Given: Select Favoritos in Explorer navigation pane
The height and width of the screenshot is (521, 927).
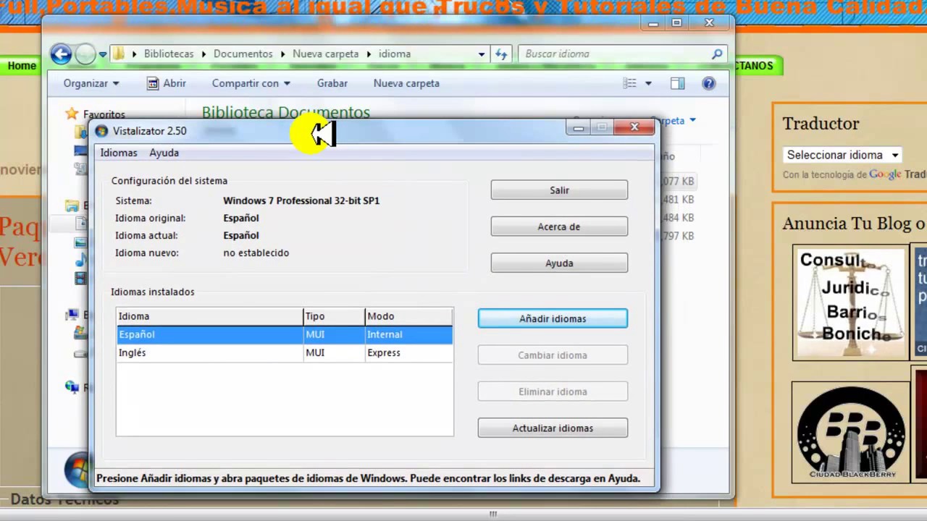Looking at the screenshot, I should (104, 114).
